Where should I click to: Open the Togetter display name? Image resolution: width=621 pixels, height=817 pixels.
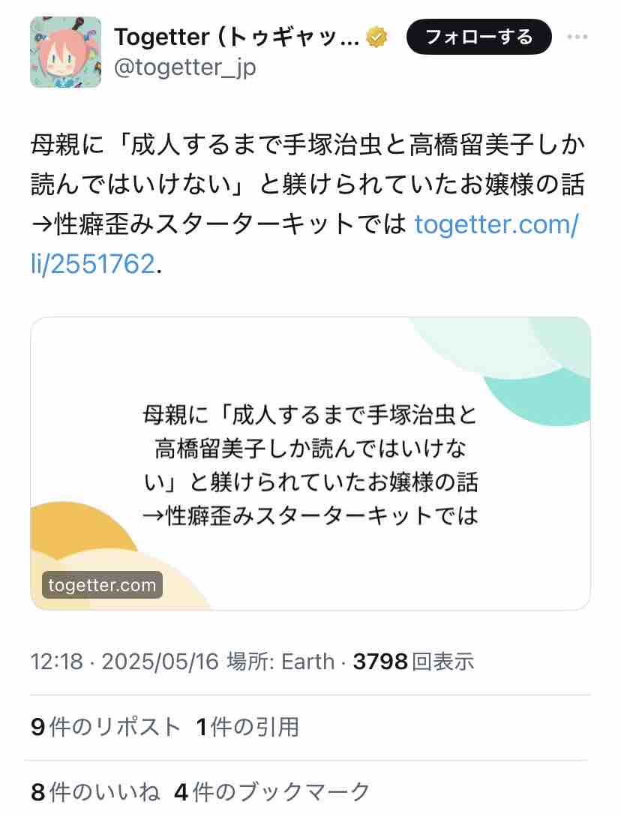236,37
